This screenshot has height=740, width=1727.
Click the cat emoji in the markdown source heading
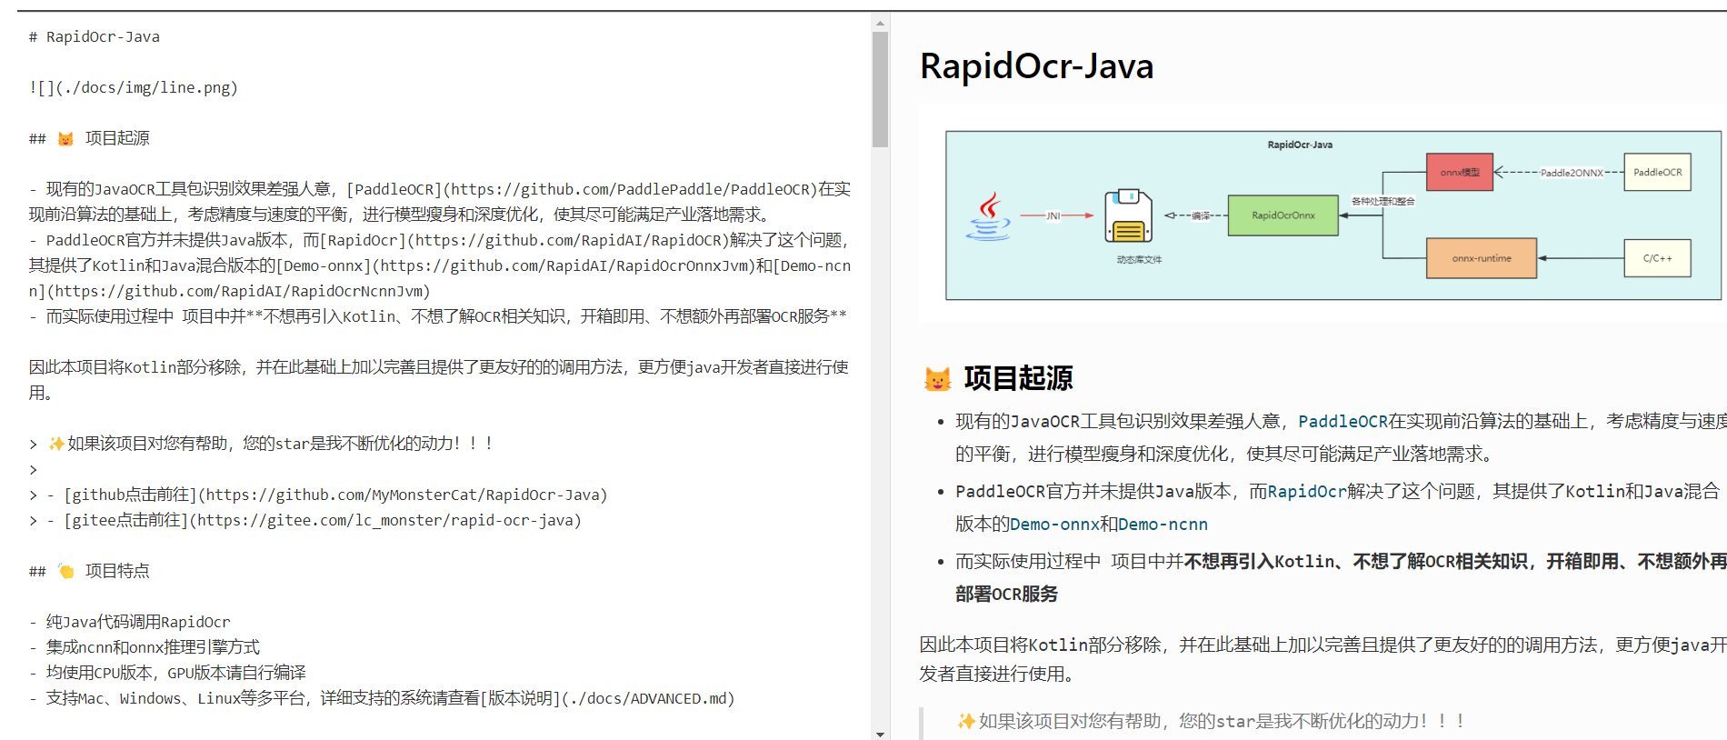click(65, 139)
